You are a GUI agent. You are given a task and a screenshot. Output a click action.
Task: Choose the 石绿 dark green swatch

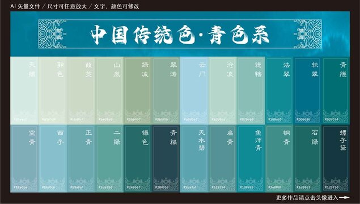307,158
